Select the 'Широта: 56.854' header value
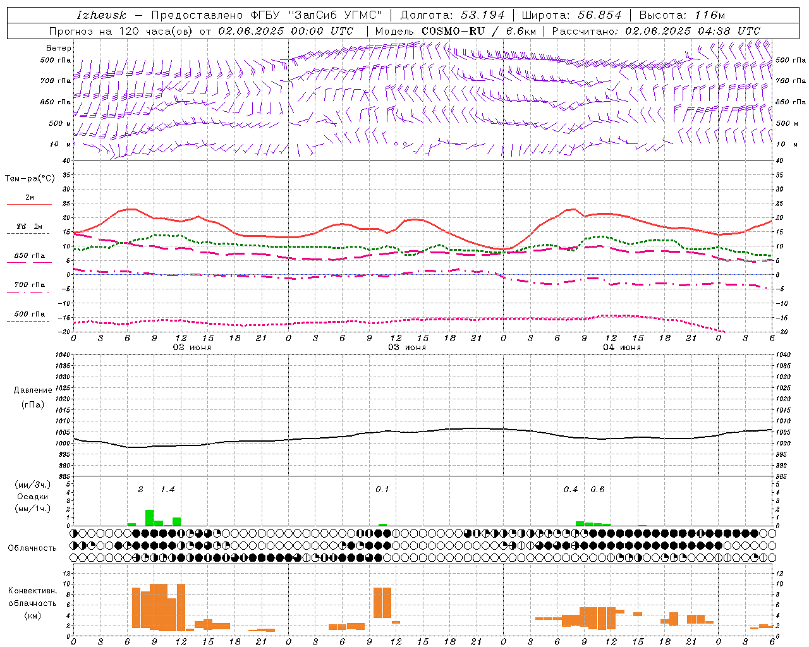The height and width of the screenshot is (647, 809). (x=571, y=15)
